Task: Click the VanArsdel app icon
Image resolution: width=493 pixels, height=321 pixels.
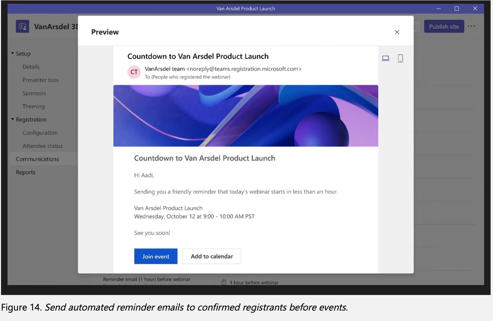Action: coord(22,26)
